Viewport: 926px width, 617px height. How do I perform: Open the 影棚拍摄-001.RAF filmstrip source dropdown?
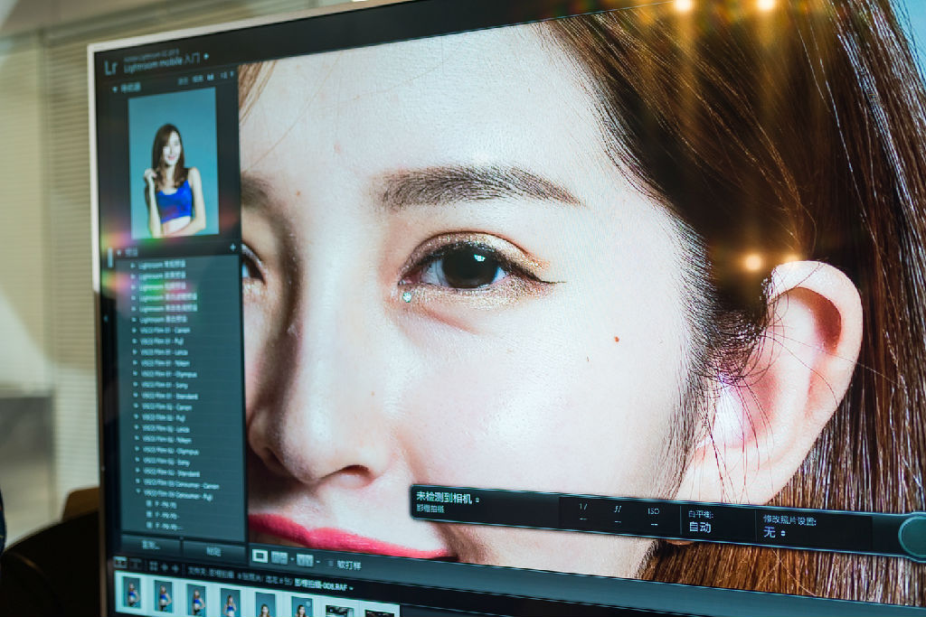(351, 588)
